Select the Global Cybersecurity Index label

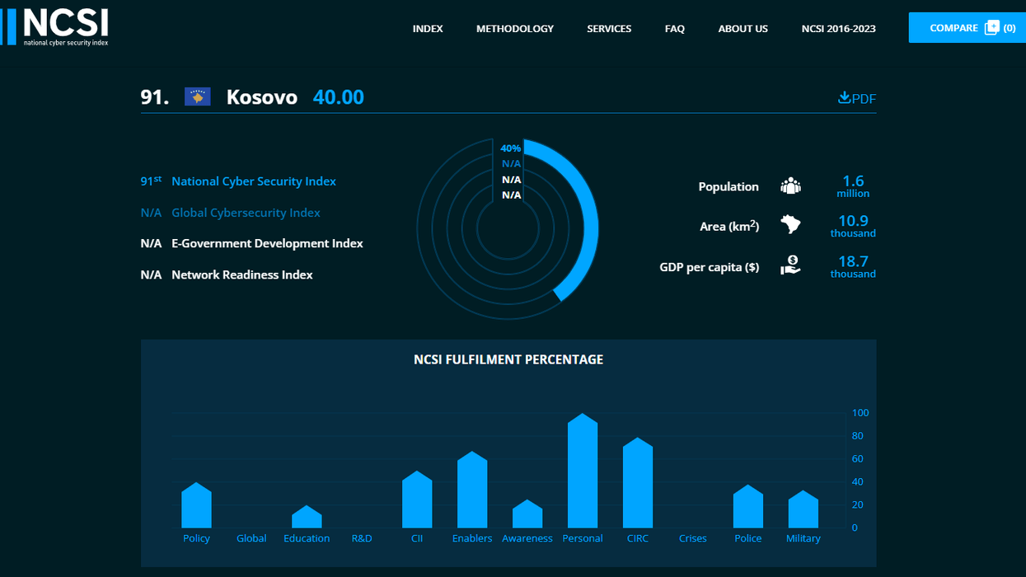point(246,213)
